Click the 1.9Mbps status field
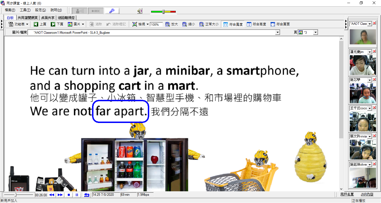381x203 pixels. (x=145, y=195)
